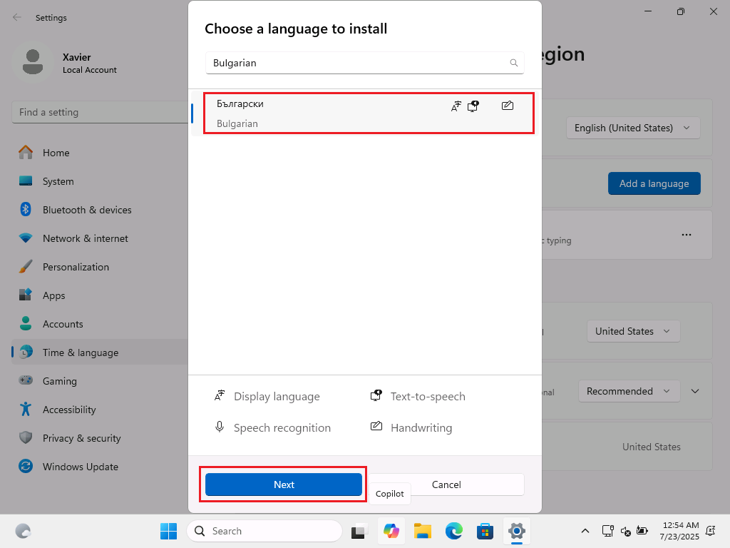Open Xavier local account profile
Image resolution: width=730 pixels, height=548 pixels.
[65, 63]
